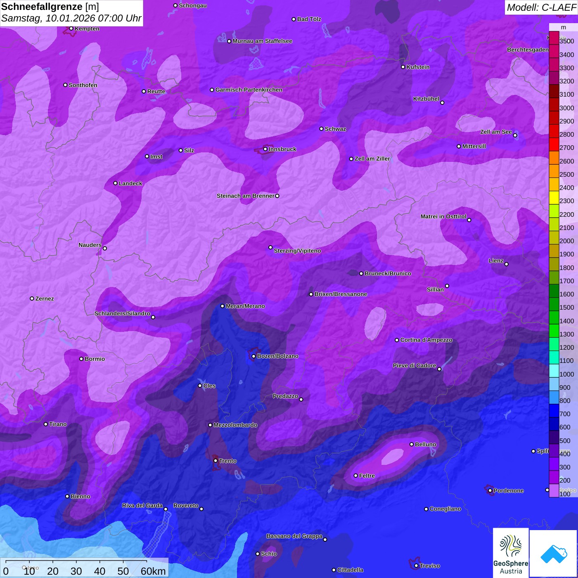Select the Sillian label
This screenshot has height=578, width=578.
tap(435, 289)
